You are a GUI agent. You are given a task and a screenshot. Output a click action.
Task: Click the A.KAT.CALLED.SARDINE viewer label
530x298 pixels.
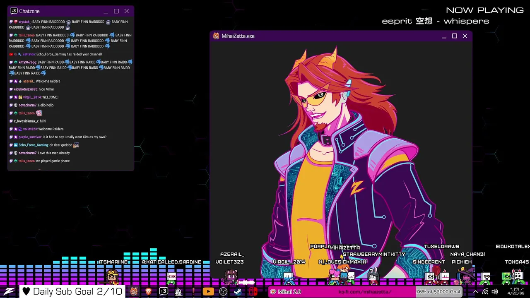point(171,262)
